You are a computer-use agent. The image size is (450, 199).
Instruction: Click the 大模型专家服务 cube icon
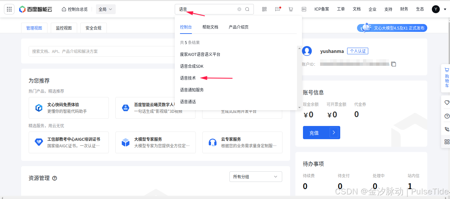pyautogui.click(x=126, y=142)
